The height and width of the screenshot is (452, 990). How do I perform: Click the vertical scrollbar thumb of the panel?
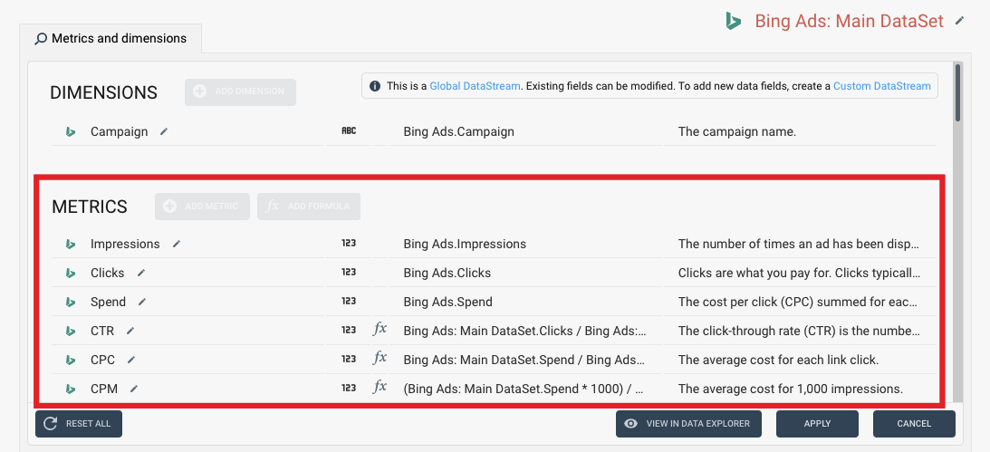[957, 92]
